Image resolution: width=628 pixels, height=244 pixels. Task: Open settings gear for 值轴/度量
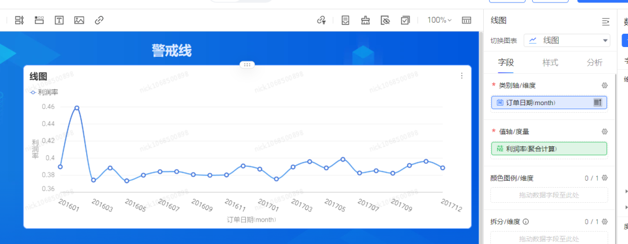pyautogui.click(x=605, y=131)
